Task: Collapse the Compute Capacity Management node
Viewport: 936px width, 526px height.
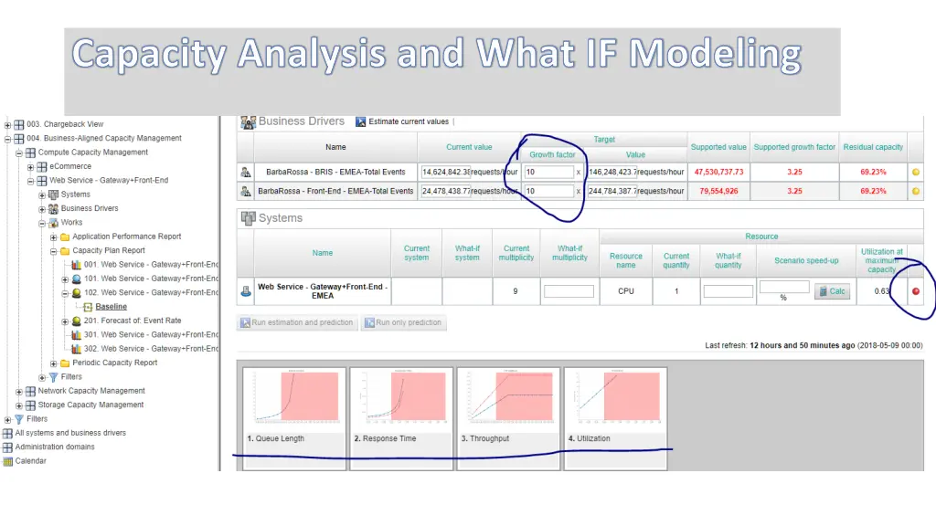Action: (x=19, y=153)
